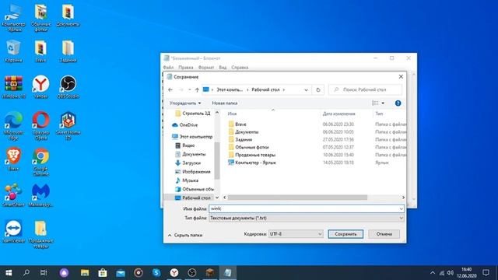
Task: Select the Opera browser desktop icon
Action: pos(40,126)
